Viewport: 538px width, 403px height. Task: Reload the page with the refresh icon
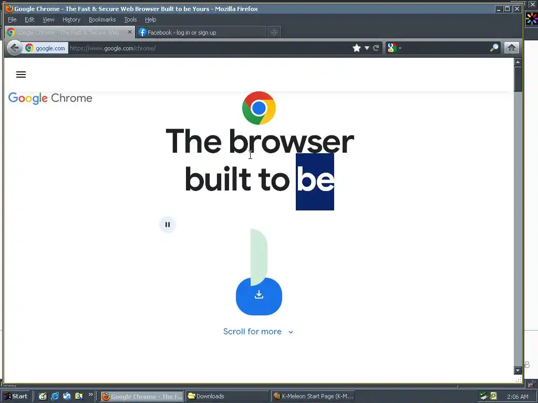pos(376,48)
